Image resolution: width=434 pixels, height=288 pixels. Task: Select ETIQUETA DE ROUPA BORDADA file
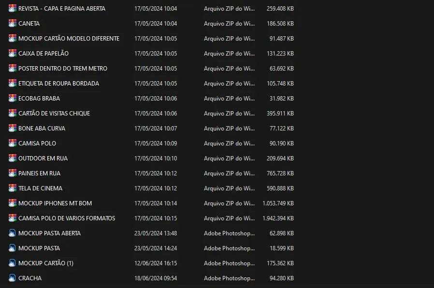[x=58, y=83]
